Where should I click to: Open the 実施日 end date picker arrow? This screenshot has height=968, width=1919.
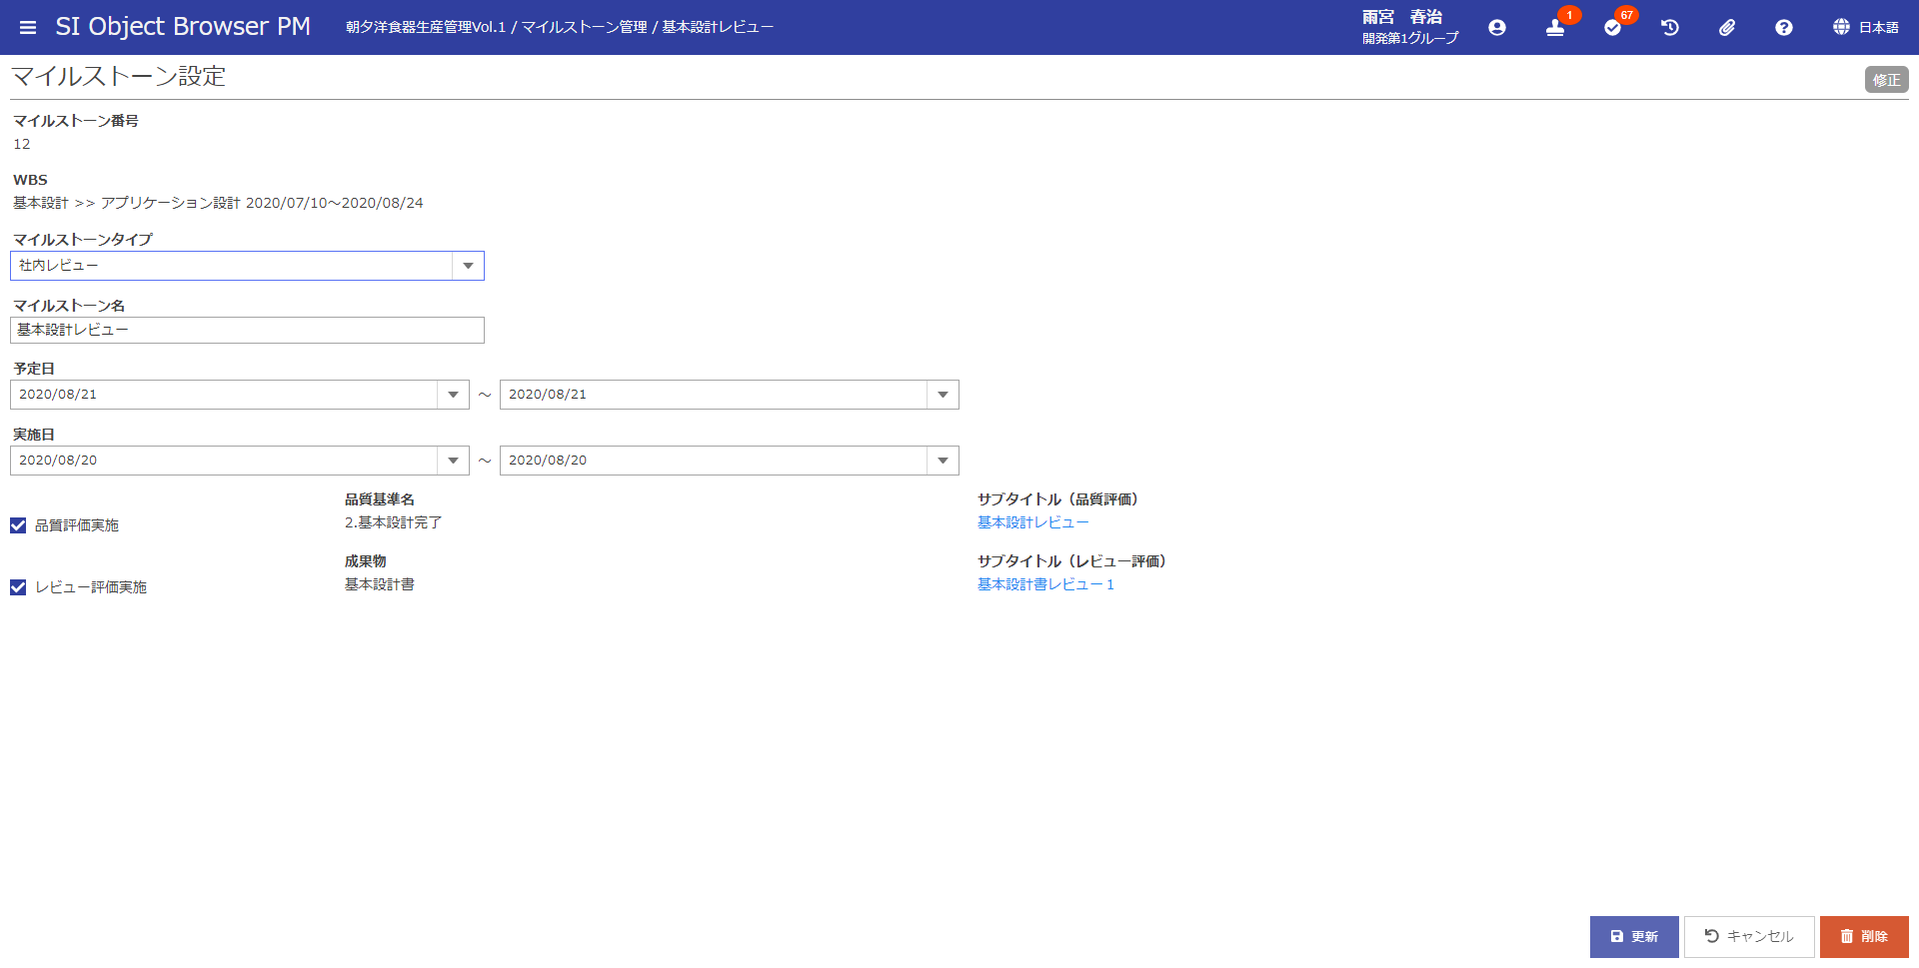tap(943, 461)
